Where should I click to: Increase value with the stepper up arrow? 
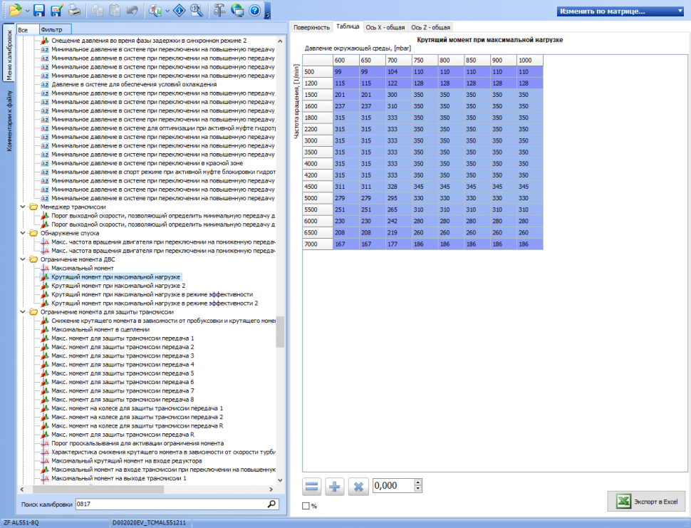click(x=418, y=482)
